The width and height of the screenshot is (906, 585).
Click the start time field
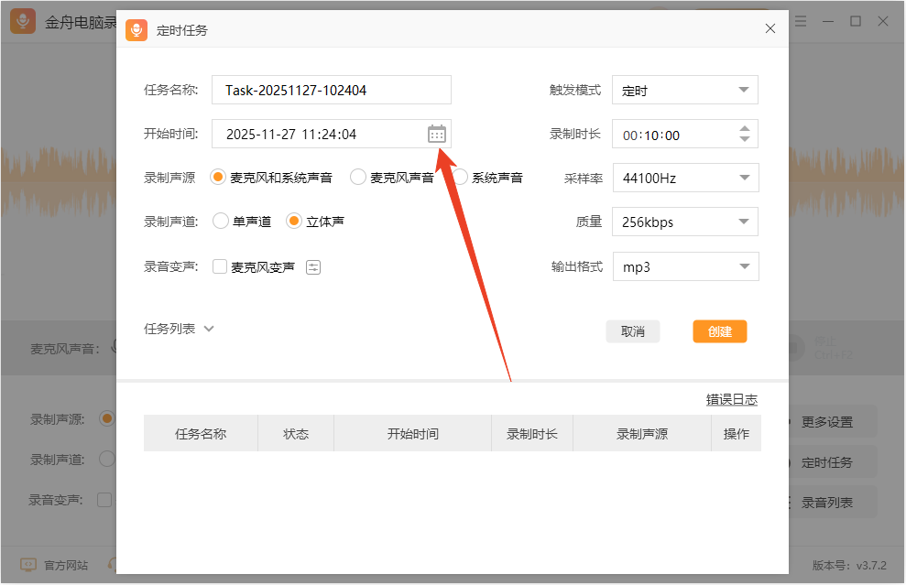[x=331, y=134]
